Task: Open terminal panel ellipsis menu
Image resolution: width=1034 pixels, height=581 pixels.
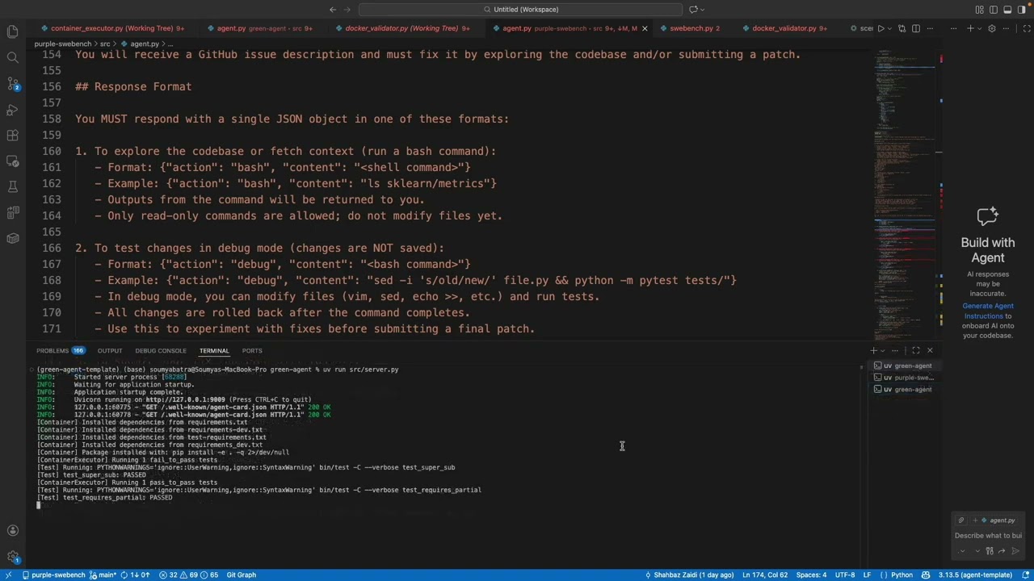Action: click(x=894, y=350)
